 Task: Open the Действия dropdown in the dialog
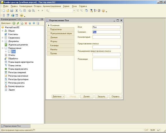coord(58,97)
